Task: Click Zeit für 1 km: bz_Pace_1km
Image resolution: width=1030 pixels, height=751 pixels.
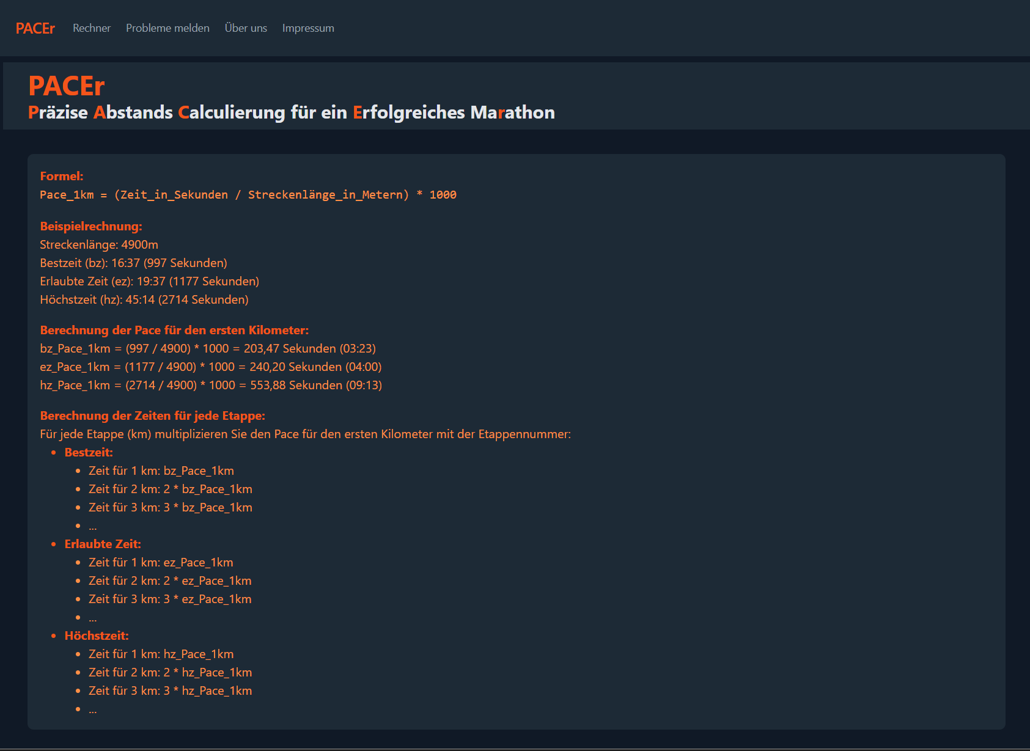Action: click(x=161, y=471)
